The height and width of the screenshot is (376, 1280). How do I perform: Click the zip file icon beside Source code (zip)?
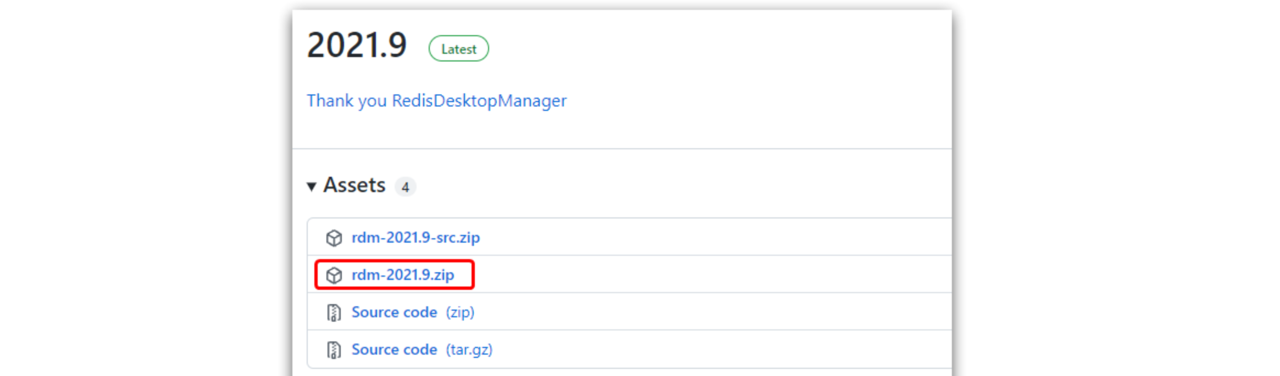(334, 312)
